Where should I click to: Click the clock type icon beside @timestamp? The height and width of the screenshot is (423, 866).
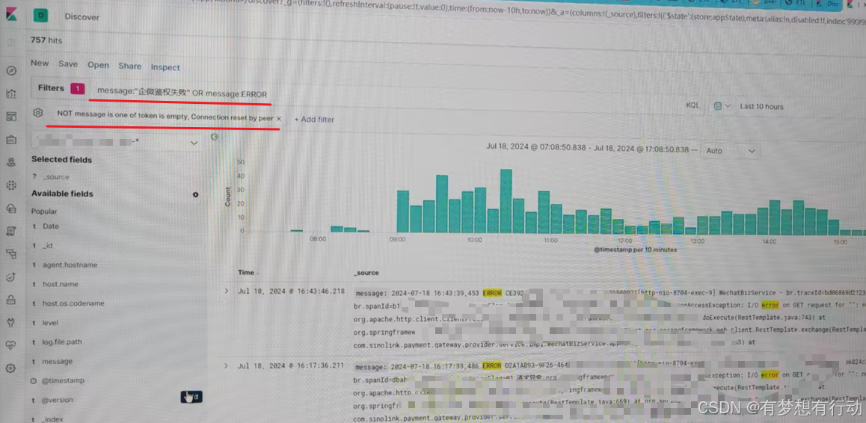point(34,381)
